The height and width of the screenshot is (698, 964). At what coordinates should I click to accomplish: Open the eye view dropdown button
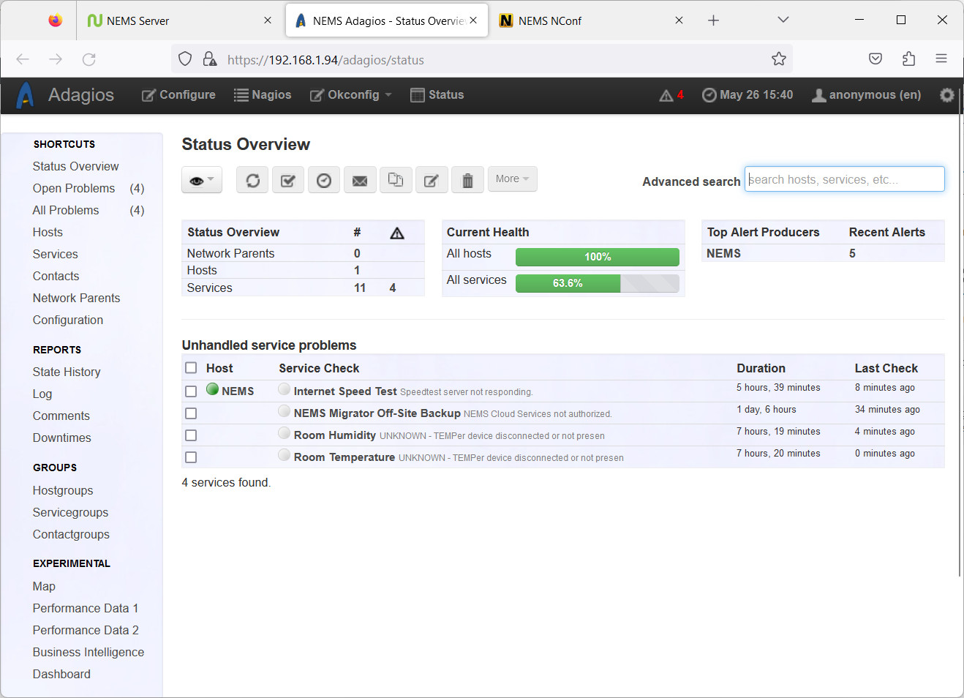pos(202,180)
